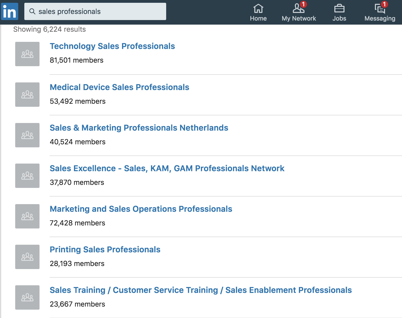Click the My Network notification badge

303,4
